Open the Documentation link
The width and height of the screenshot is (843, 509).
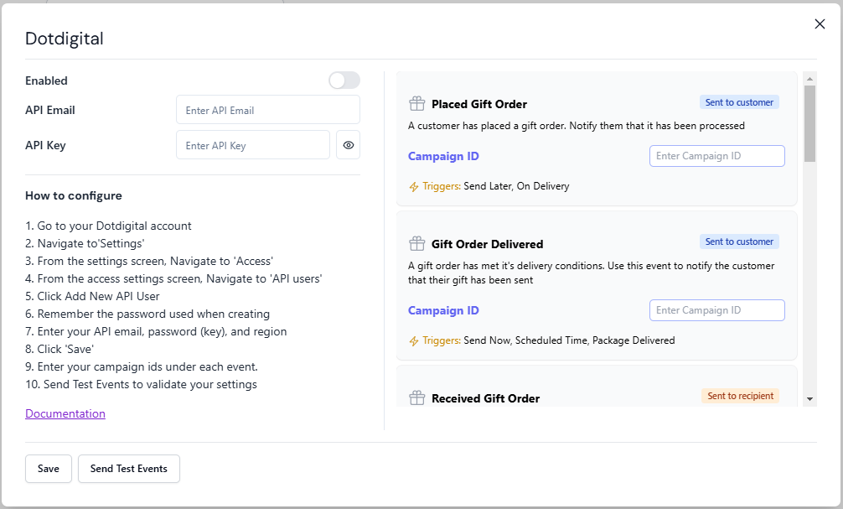point(65,413)
